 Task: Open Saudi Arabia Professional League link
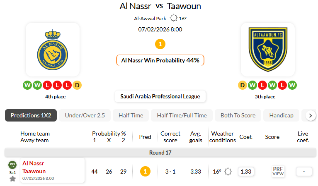(160, 96)
